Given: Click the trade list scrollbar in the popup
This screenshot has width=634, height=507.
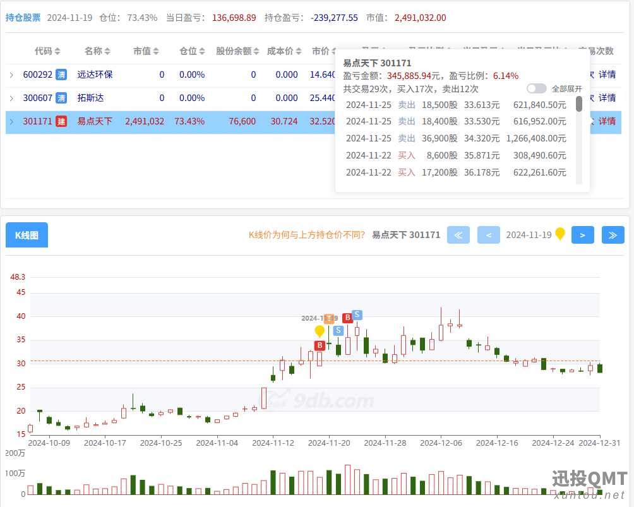Looking at the screenshot, I should point(579,104).
